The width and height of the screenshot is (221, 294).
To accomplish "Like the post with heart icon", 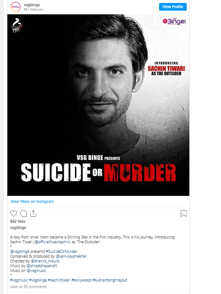I will point(14,214).
